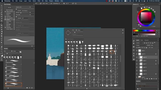Screen dimensions: 161x90
Task: Switch to the Paths tab
Action: click(142, 40)
